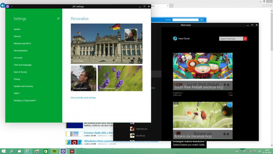
Task: Click the ok button next to hledat field
Action: click(x=201, y=20)
